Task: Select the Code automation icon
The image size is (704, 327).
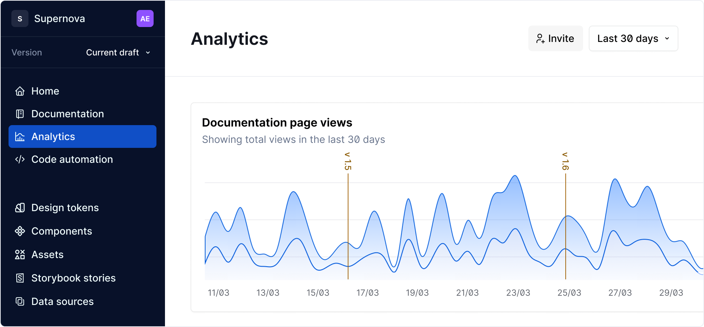Action: coord(20,159)
